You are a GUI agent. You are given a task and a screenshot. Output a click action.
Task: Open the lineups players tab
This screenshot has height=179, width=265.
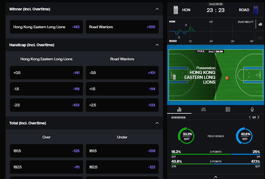(x=204, y=109)
